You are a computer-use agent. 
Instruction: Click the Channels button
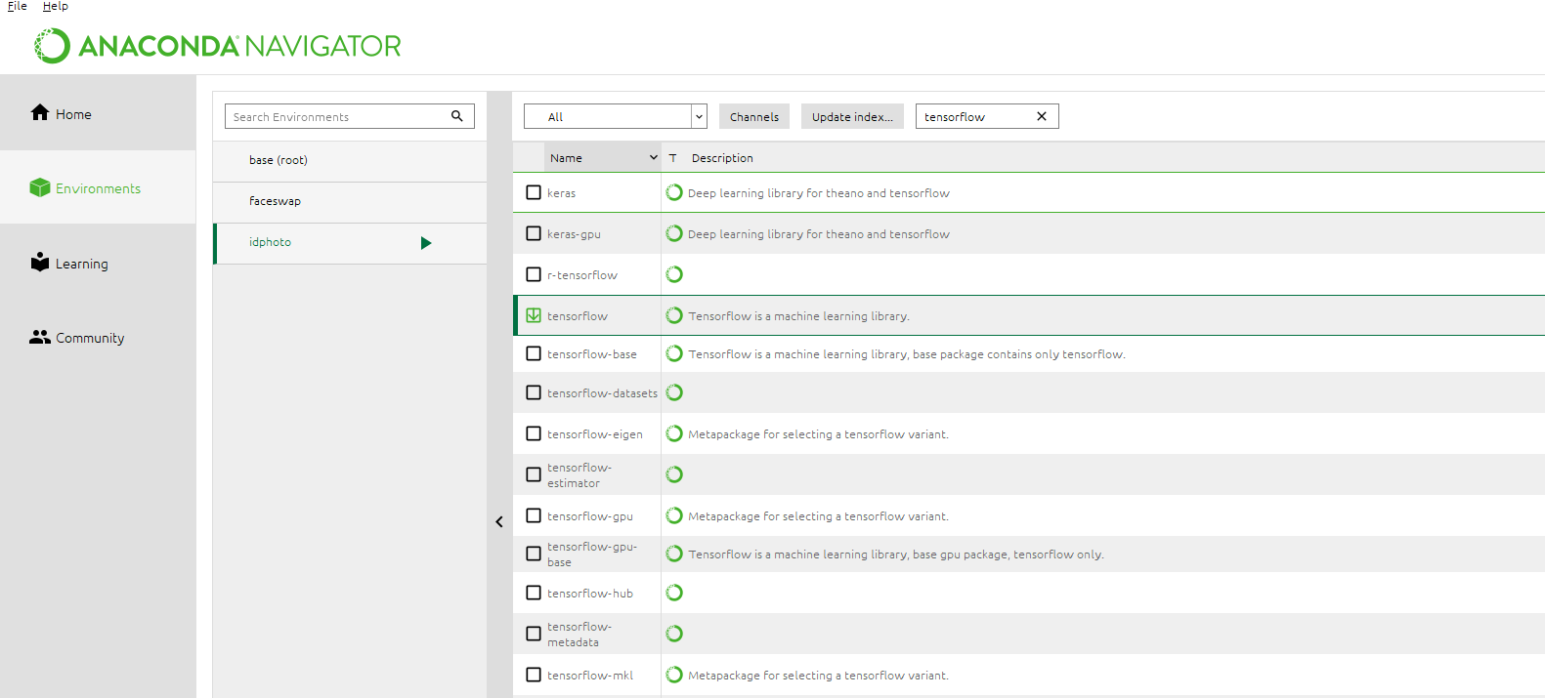pos(754,116)
